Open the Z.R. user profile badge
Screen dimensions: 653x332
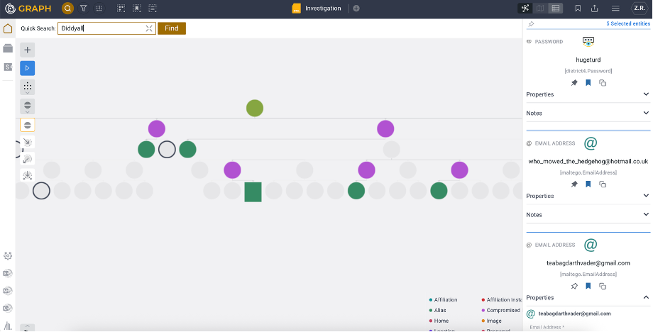640,9
